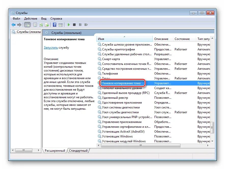Screen dimensions: 225x169
Task: Select the Узел службы диагностики service
Action: [x=153, y=112]
